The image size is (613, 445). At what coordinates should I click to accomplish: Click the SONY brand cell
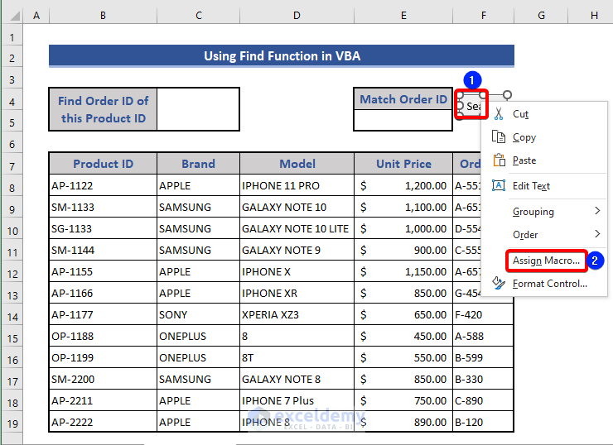pyautogui.click(x=198, y=314)
